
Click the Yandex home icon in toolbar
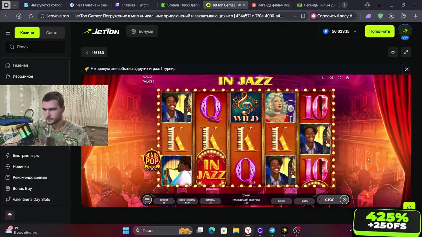click(x=19, y=16)
